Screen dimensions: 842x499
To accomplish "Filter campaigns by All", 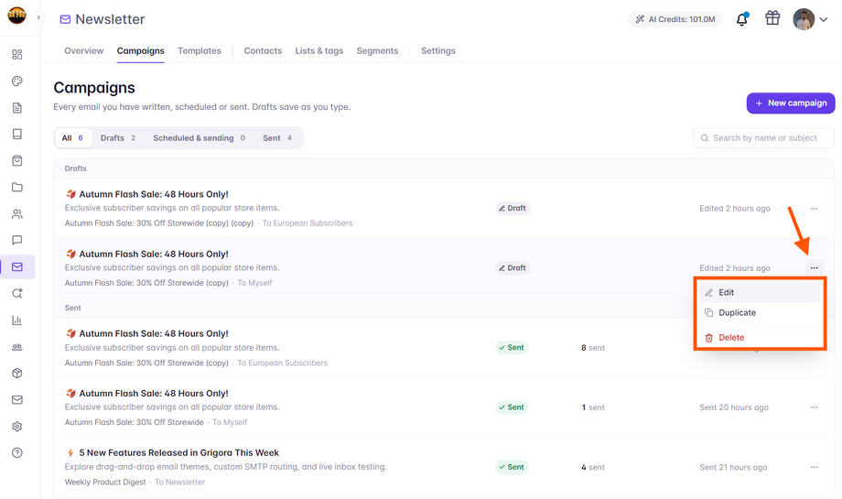I will (73, 138).
